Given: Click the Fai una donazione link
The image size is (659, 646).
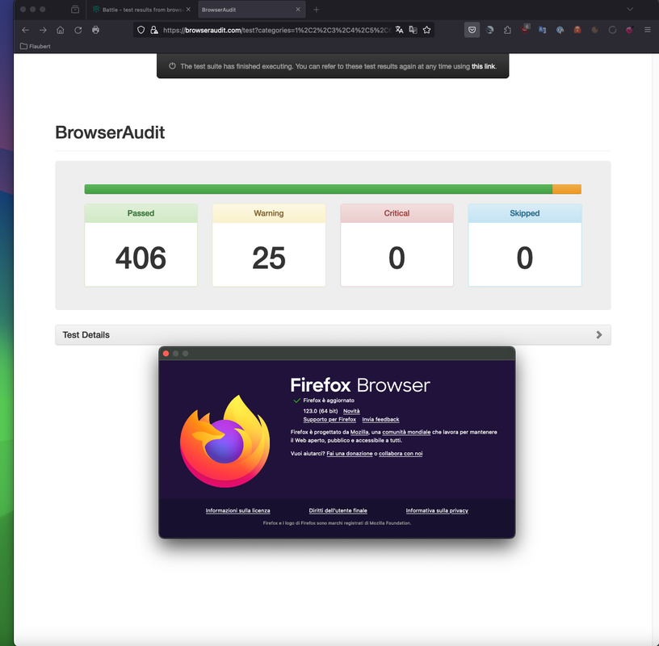Looking at the screenshot, I should 349,454.
